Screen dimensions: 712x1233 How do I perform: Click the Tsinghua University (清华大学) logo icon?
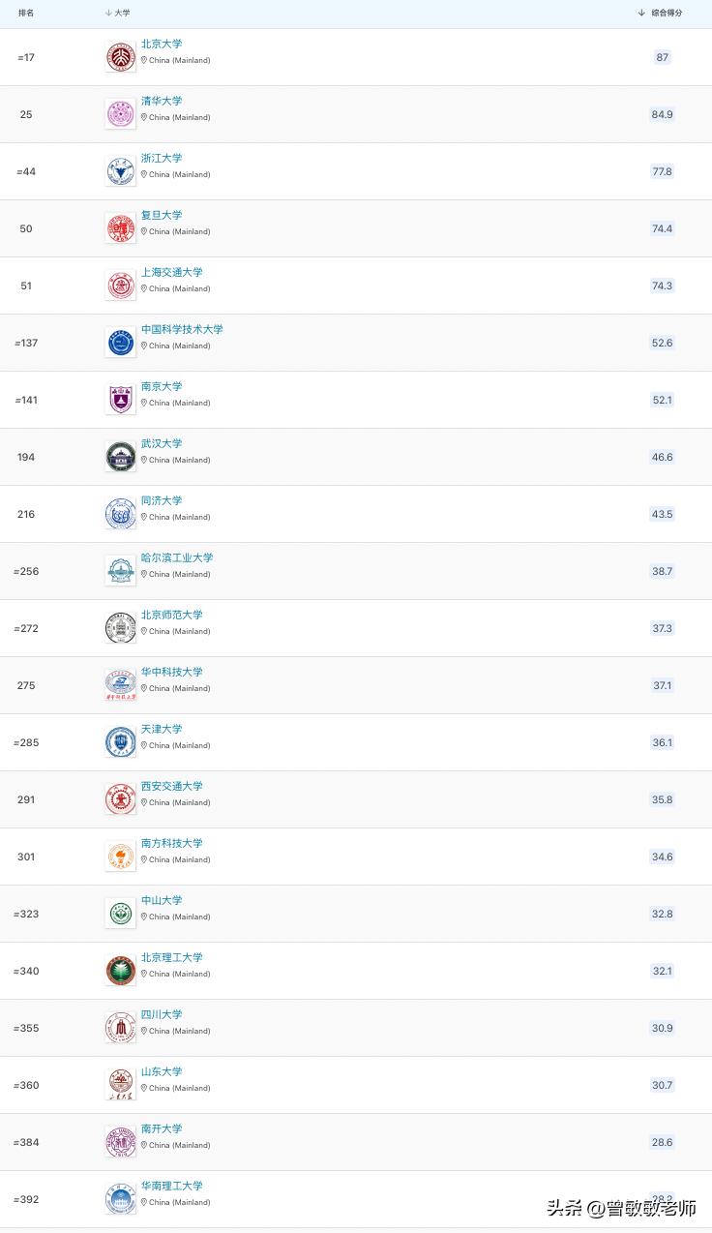coord(121,114)
